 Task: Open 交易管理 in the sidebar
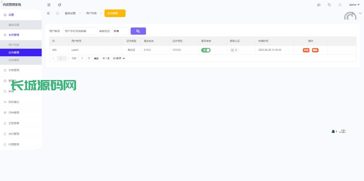coord(14,70)
